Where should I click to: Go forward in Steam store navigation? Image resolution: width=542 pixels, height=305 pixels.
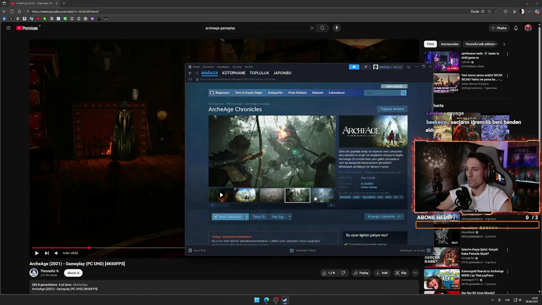(196, 73)
